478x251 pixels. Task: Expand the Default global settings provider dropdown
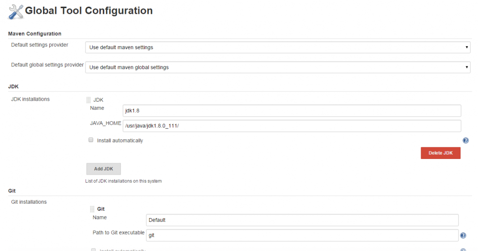278,67
